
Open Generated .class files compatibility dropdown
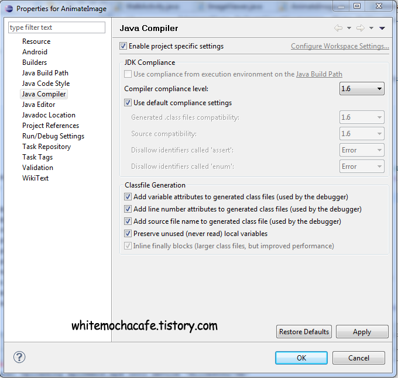tap(362, 117)
